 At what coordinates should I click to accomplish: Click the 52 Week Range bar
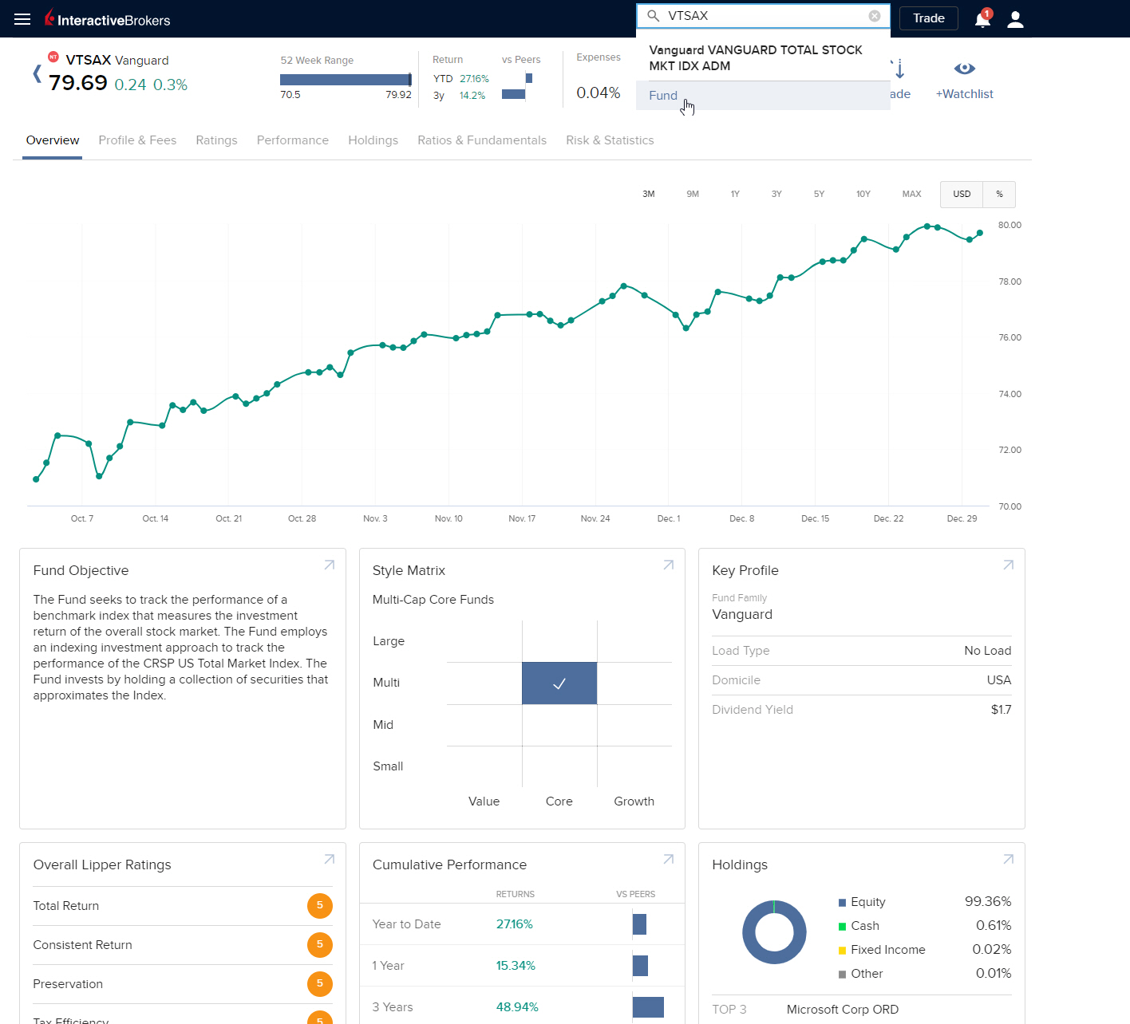(x=346, y=80)
